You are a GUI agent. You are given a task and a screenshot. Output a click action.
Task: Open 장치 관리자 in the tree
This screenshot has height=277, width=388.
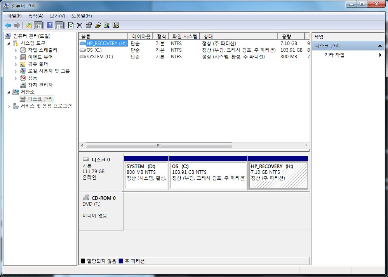coord(40,85)
